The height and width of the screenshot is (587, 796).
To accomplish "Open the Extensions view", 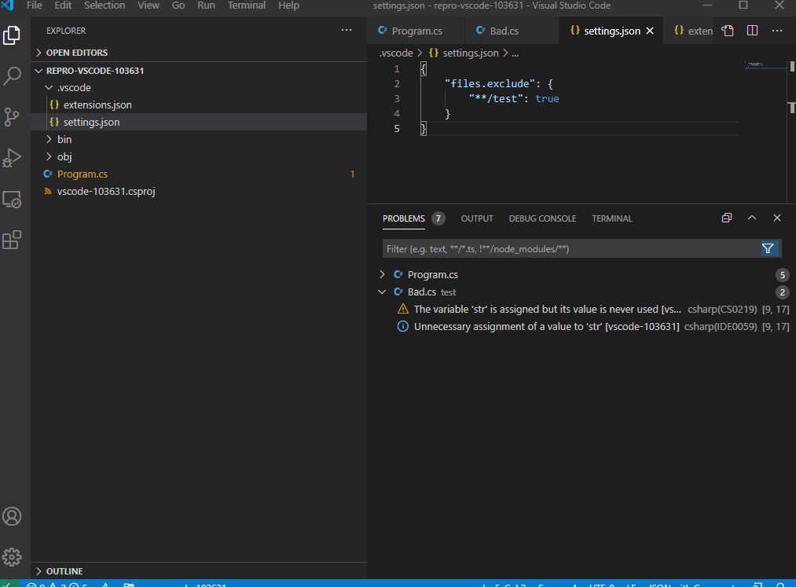I will [x=12, y=240].
